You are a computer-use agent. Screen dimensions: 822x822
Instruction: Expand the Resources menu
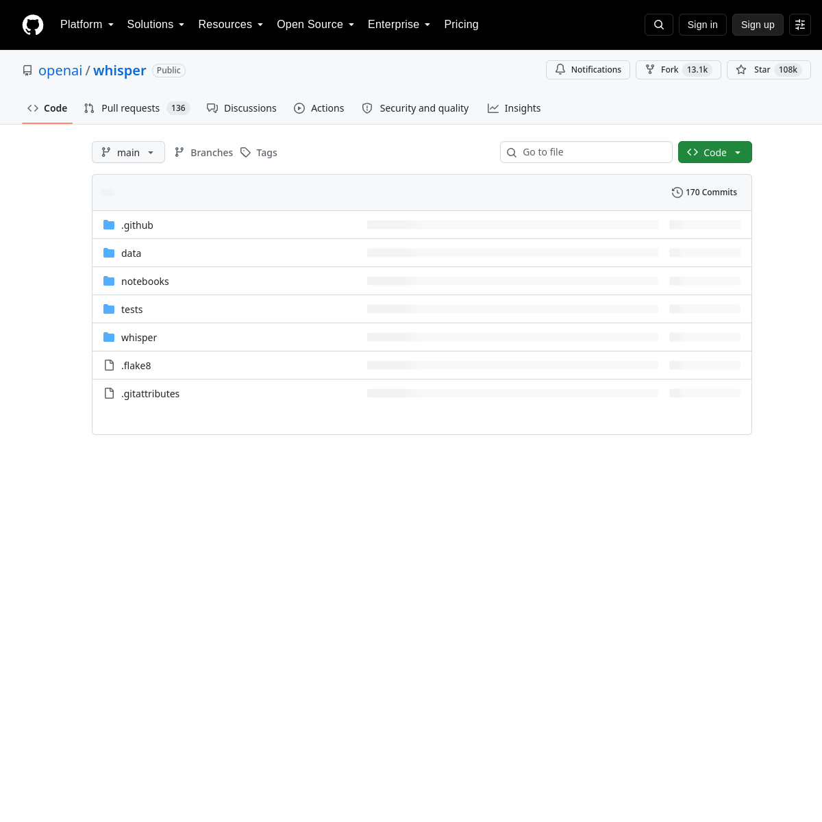click(231, 25)
